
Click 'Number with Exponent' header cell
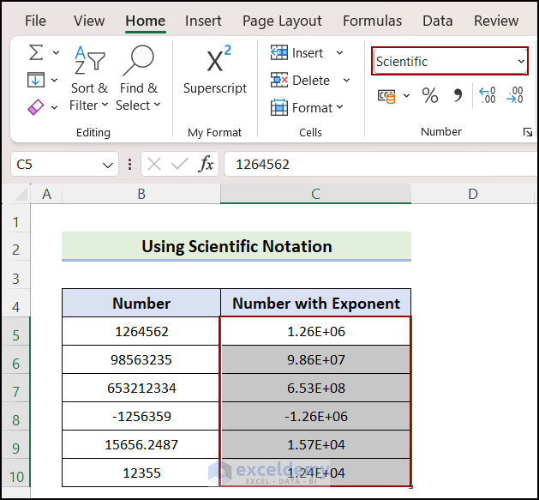315,303
